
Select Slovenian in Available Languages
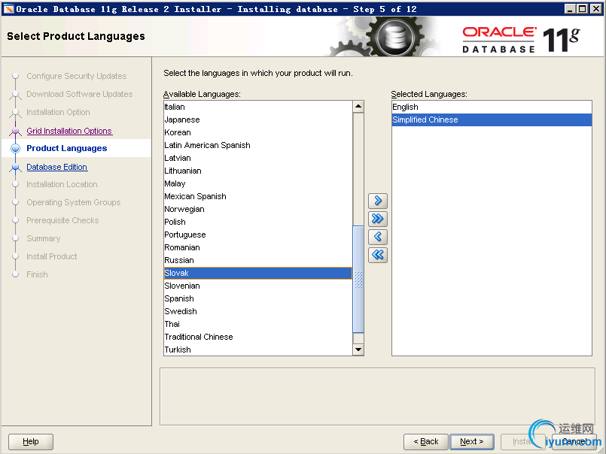click(257, 286)
